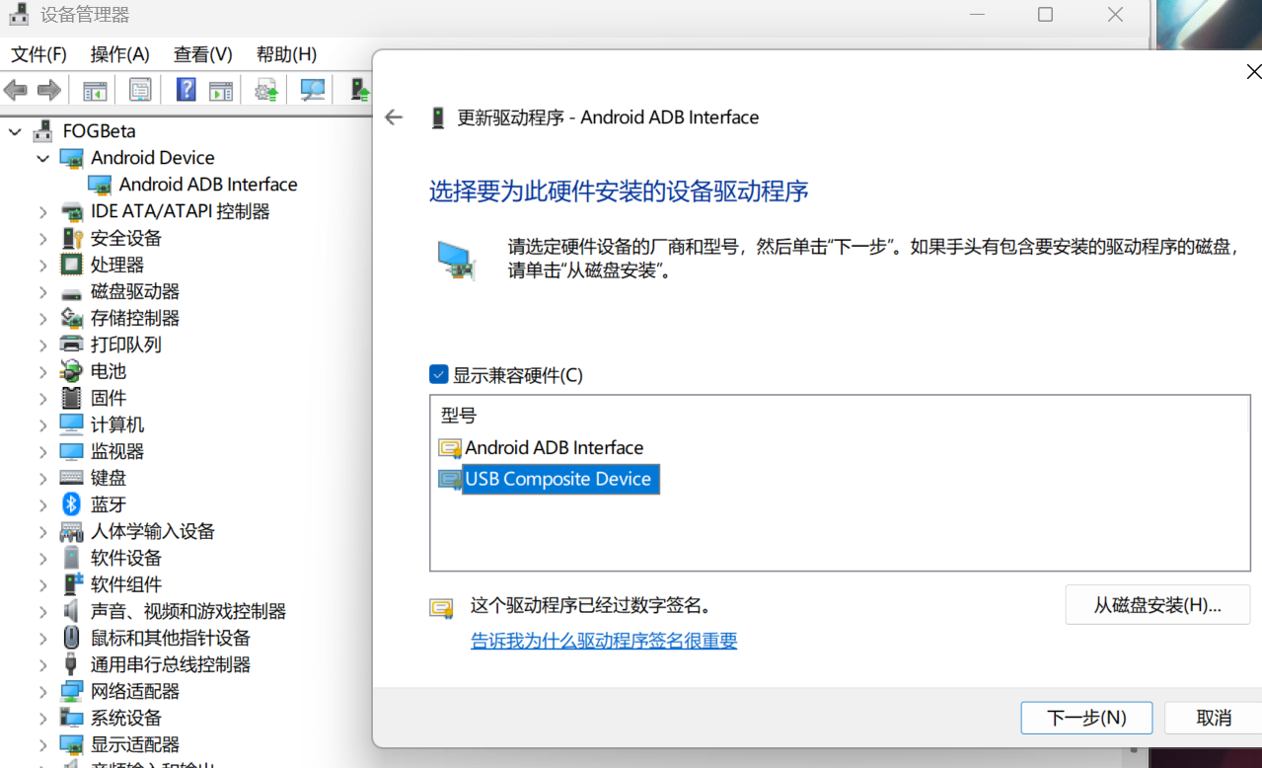Open Properties toolbar icon in Device Manager
Viewport: 1262px width, 768px height.
[x=140, y=91]
